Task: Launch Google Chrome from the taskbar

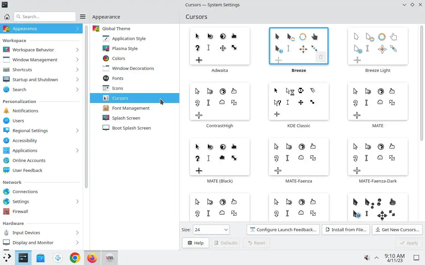Action: point(75,258)
